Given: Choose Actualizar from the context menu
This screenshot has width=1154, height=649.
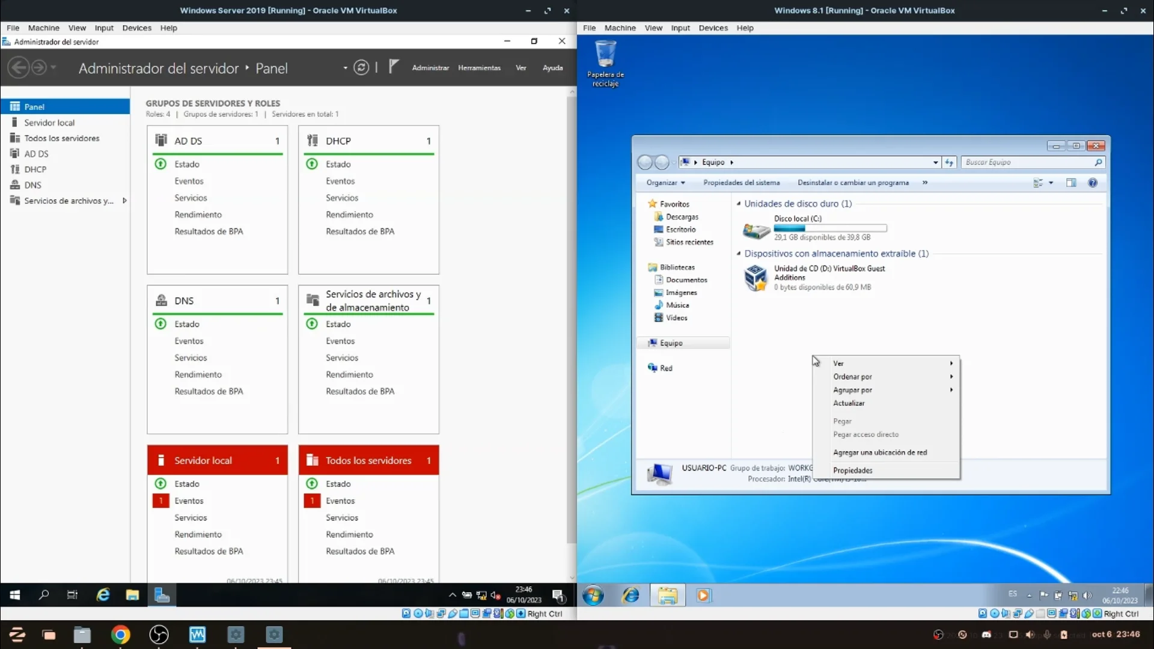Looking at the screenshot, I should pos(849,403).
